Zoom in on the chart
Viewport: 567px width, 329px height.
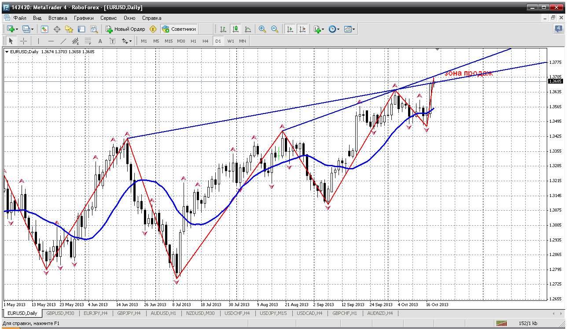coord(262,29)
